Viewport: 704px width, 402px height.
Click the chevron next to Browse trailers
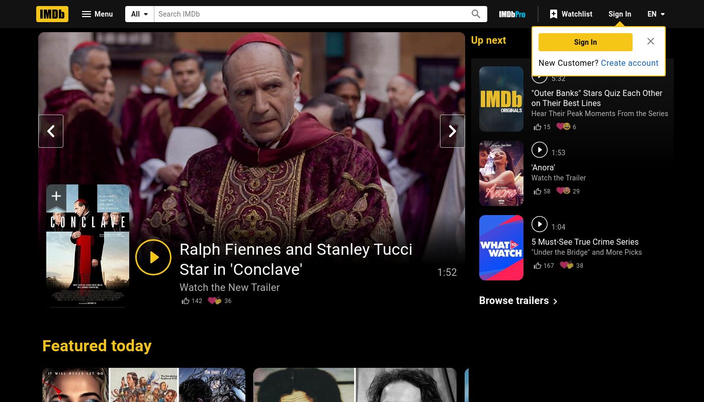click(x=555, y=301)
